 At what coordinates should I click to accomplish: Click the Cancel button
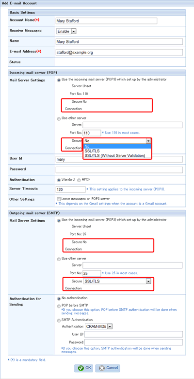click(x=108, y=368)
